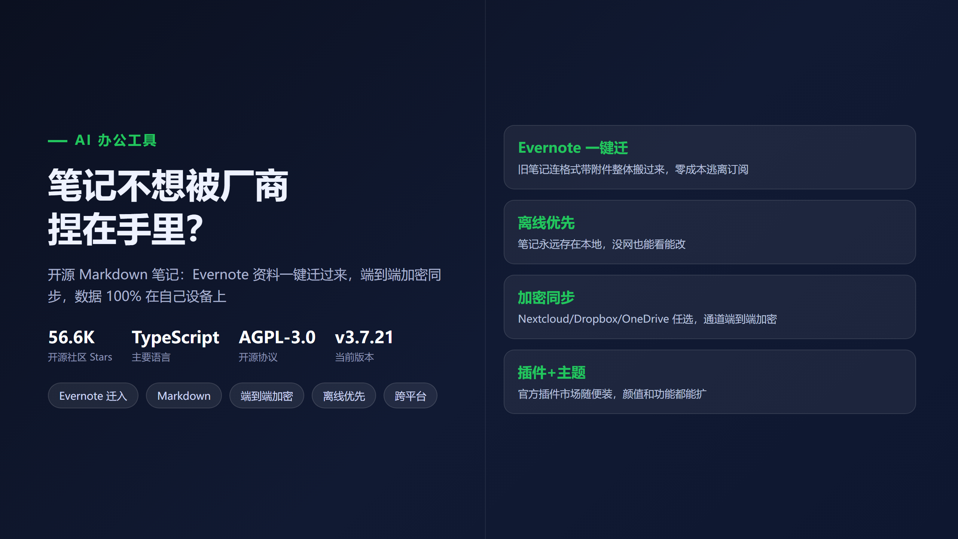
Task: Click the TypeScript stat value
Action: (x=175, y=338)
